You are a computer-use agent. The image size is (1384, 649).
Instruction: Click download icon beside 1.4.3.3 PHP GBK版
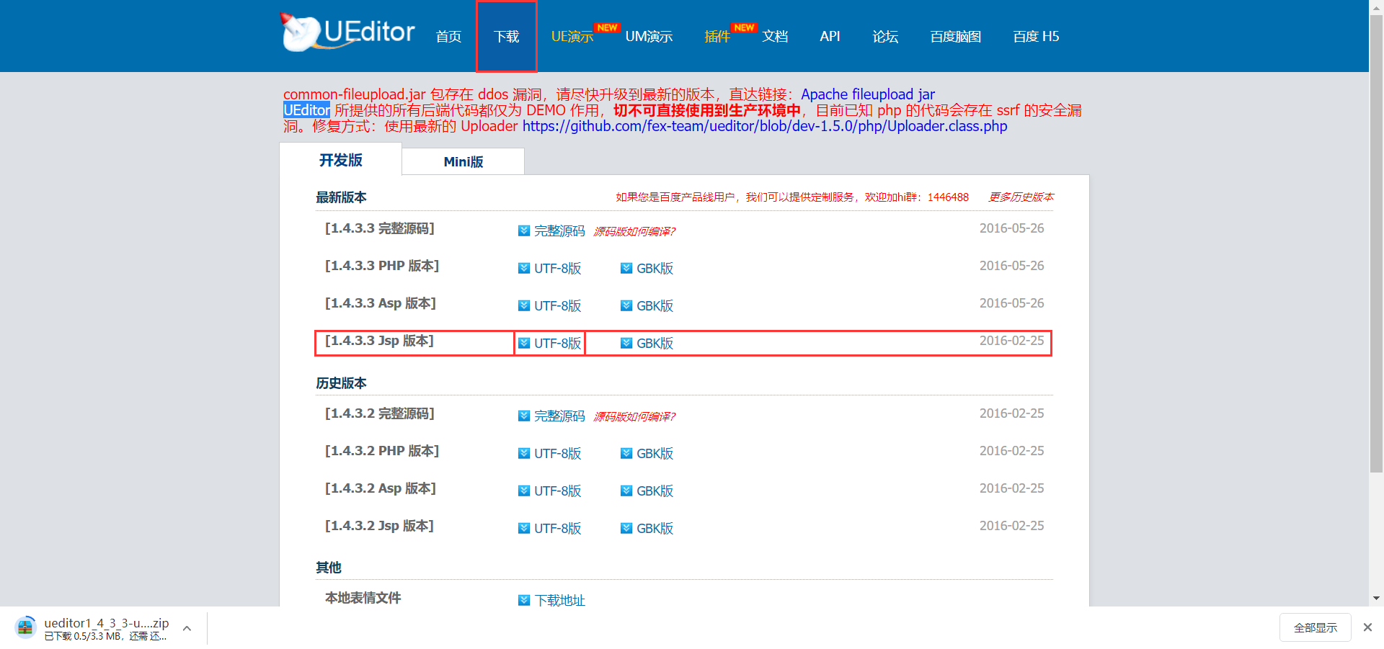(x=626, y=269)
